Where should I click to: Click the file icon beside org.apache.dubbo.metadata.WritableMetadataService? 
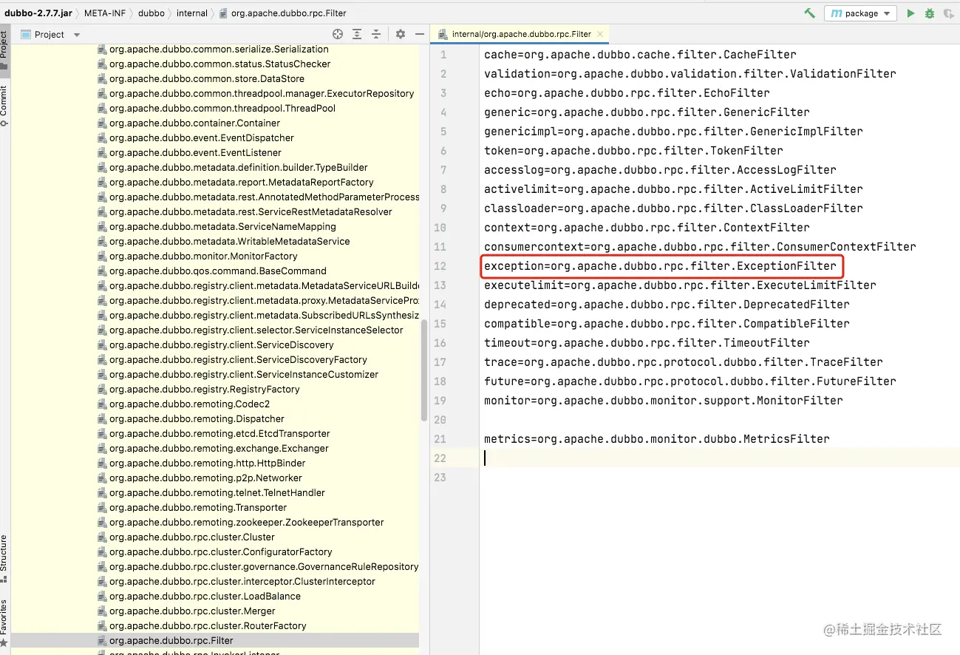(x=102, y=241)
